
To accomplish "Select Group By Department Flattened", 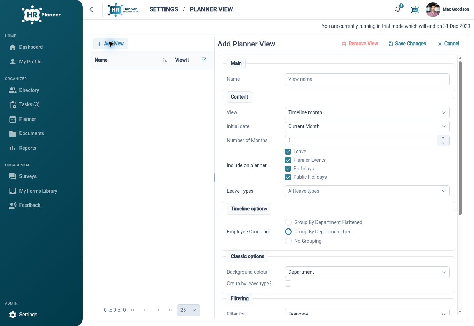I will coord(288,222).
